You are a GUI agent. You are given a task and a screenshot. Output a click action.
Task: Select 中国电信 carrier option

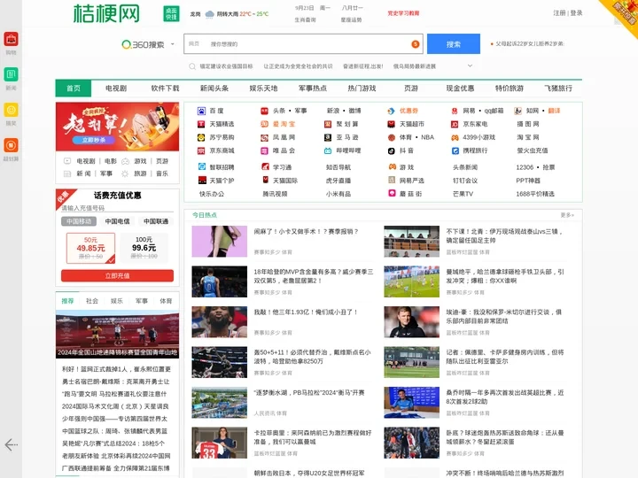coord(117,221)
